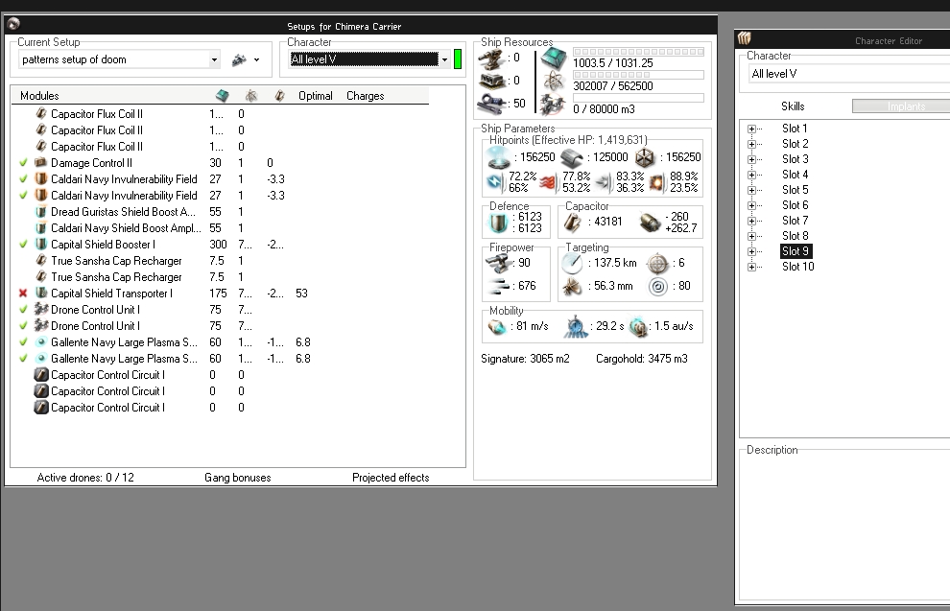
Task: Click the ship browser icon beside the setup name
Action: pyautogui.click(x=239, y=60)
